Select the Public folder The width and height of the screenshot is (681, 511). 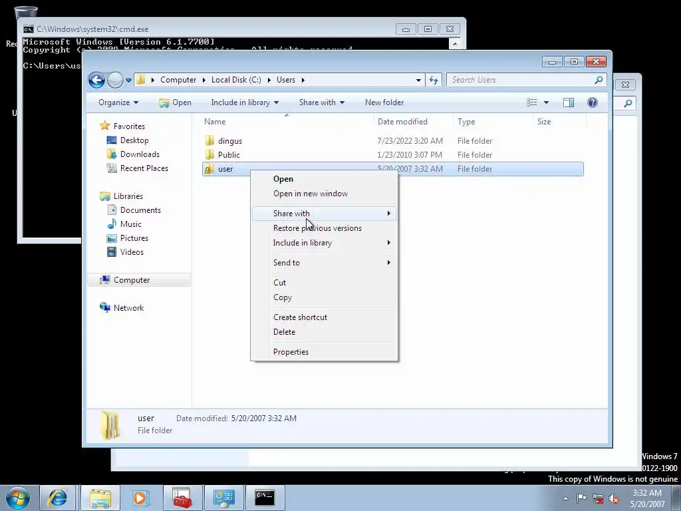[x=229, y=154]
